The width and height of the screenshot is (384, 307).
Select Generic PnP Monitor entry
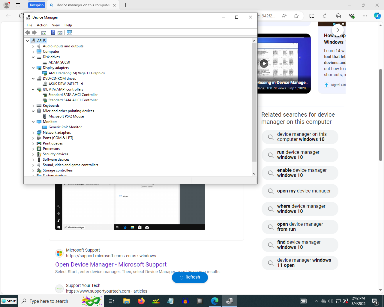pos(65,127)
